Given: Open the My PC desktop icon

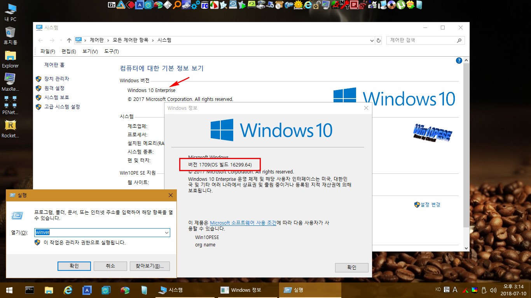Looking at the screenshot, I should (10, 12).
